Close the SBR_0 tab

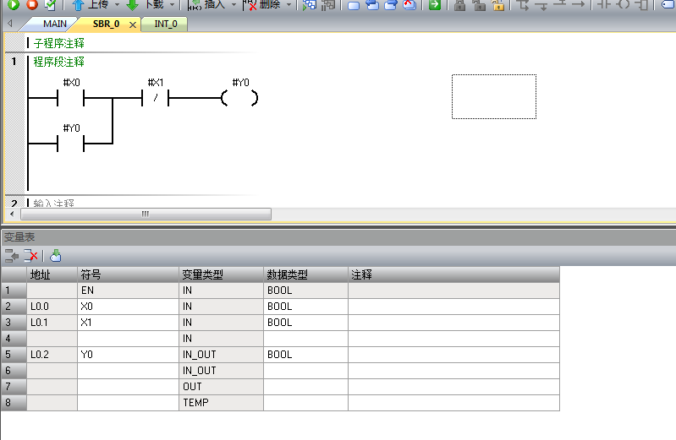point(133,25)
